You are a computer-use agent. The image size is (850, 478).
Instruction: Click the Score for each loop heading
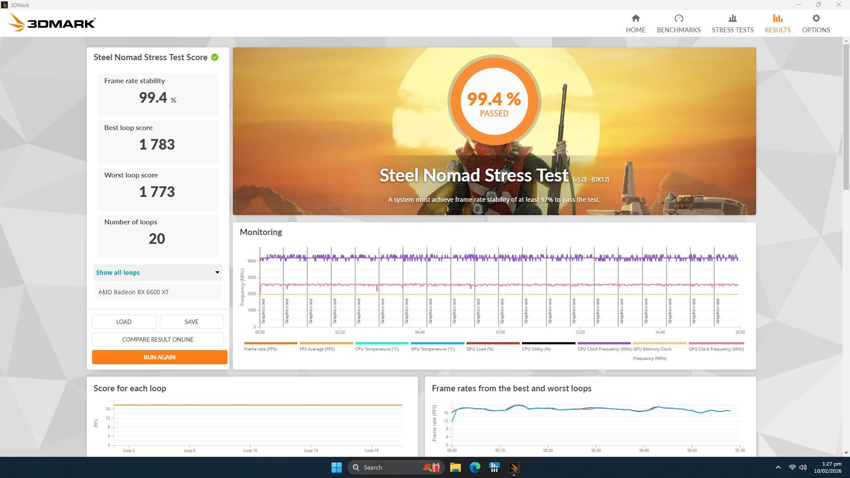[x=130, y=388]
